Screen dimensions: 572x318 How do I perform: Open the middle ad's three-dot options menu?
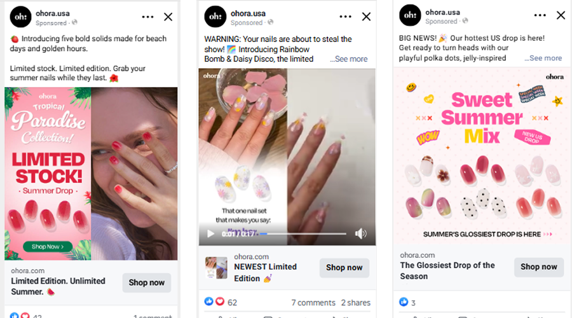[x=345, y=17]
